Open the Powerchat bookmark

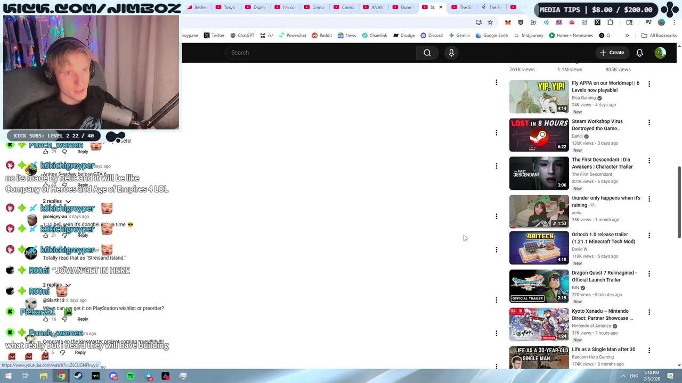[292, 36]
